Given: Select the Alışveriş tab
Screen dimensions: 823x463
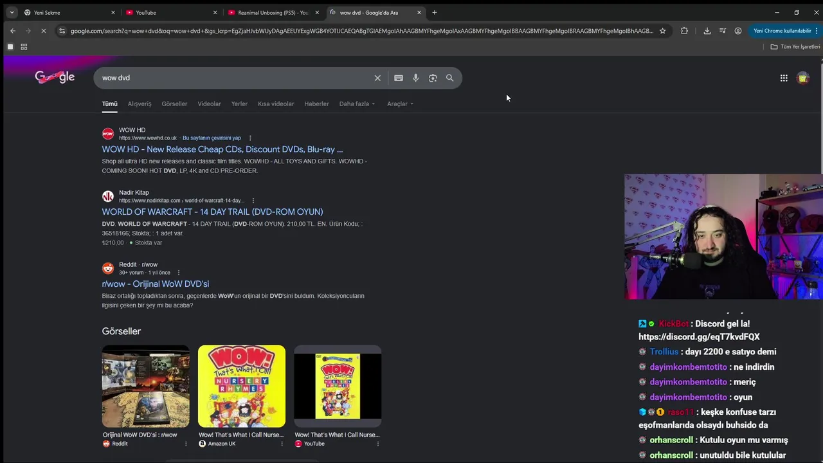Looking at the screenshot, I should 140,104.
